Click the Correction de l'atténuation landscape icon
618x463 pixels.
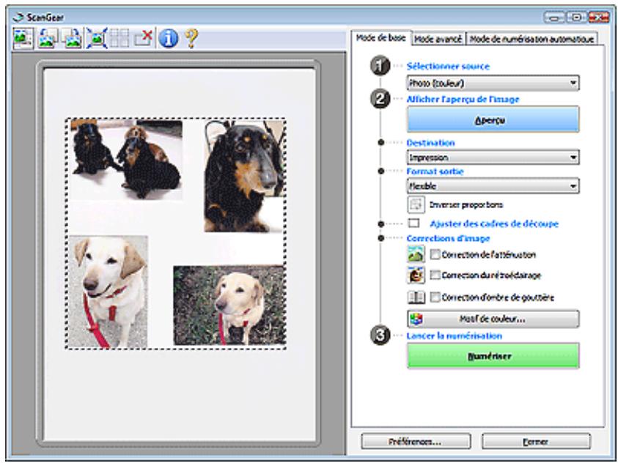coord(416,254)
